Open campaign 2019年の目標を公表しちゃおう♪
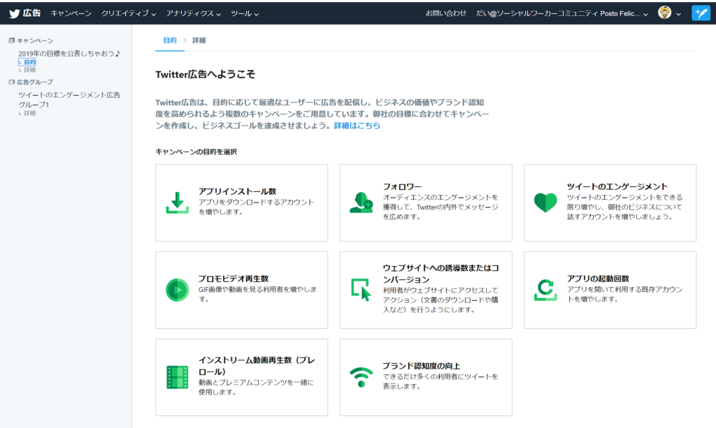This screenshot has height=428, width=716. (x=69, y=53)
